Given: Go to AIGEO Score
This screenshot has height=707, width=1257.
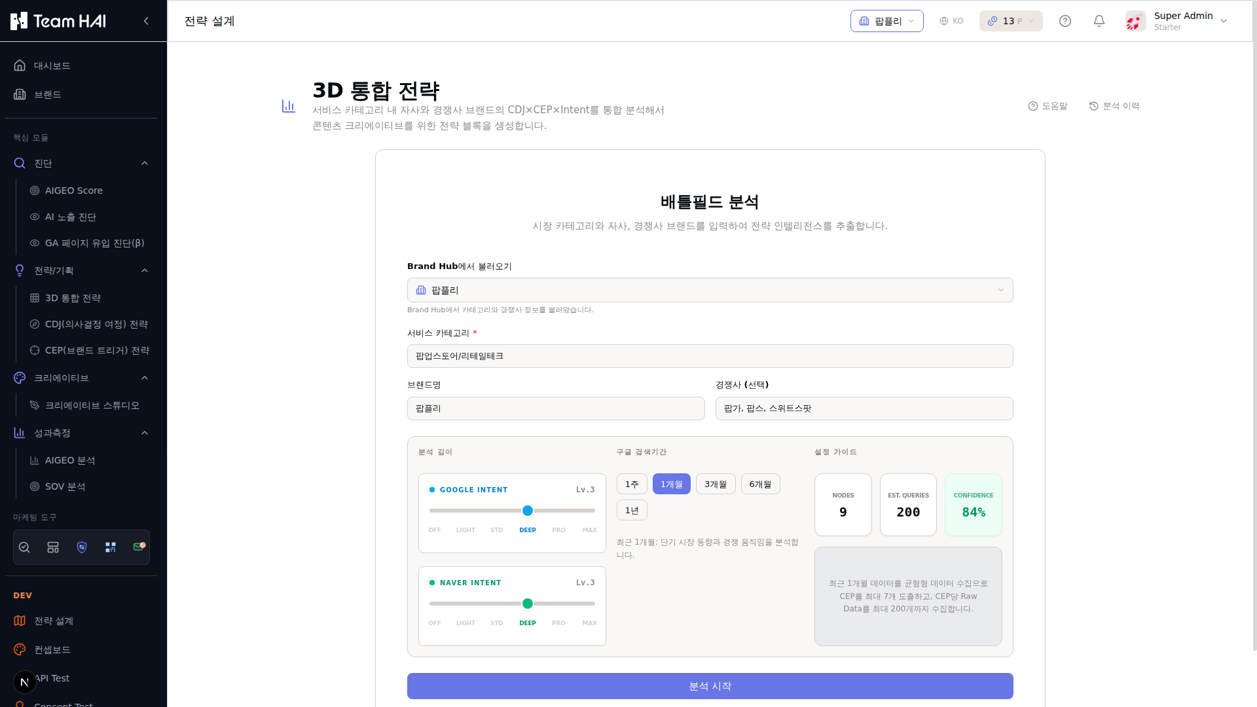Looking at the screenshot, I should tap(73, 190).
